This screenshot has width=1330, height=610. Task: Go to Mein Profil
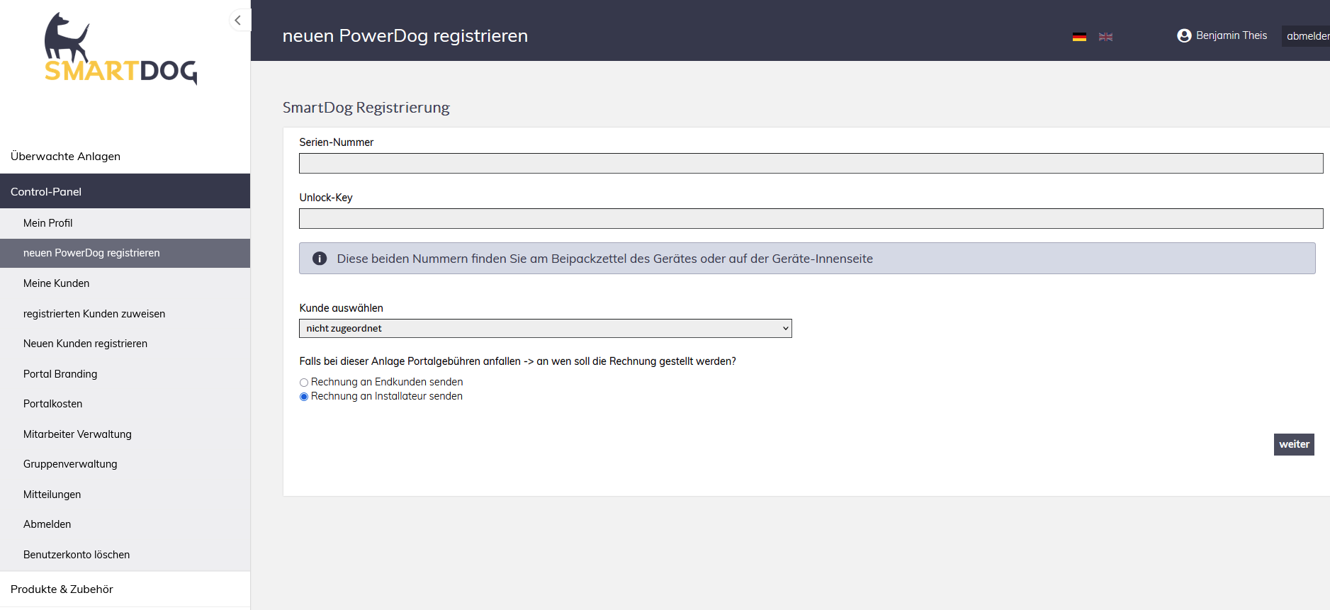(x=48, y=223)
